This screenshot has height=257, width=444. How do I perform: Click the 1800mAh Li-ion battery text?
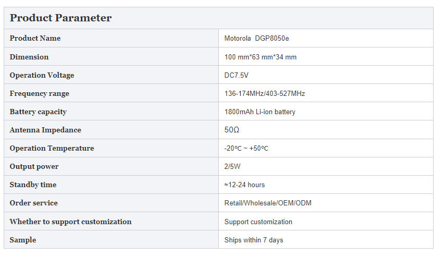coord(260,112)
